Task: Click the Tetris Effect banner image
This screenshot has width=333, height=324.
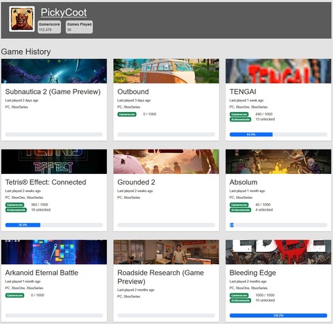Action: [x=54, y=161]
